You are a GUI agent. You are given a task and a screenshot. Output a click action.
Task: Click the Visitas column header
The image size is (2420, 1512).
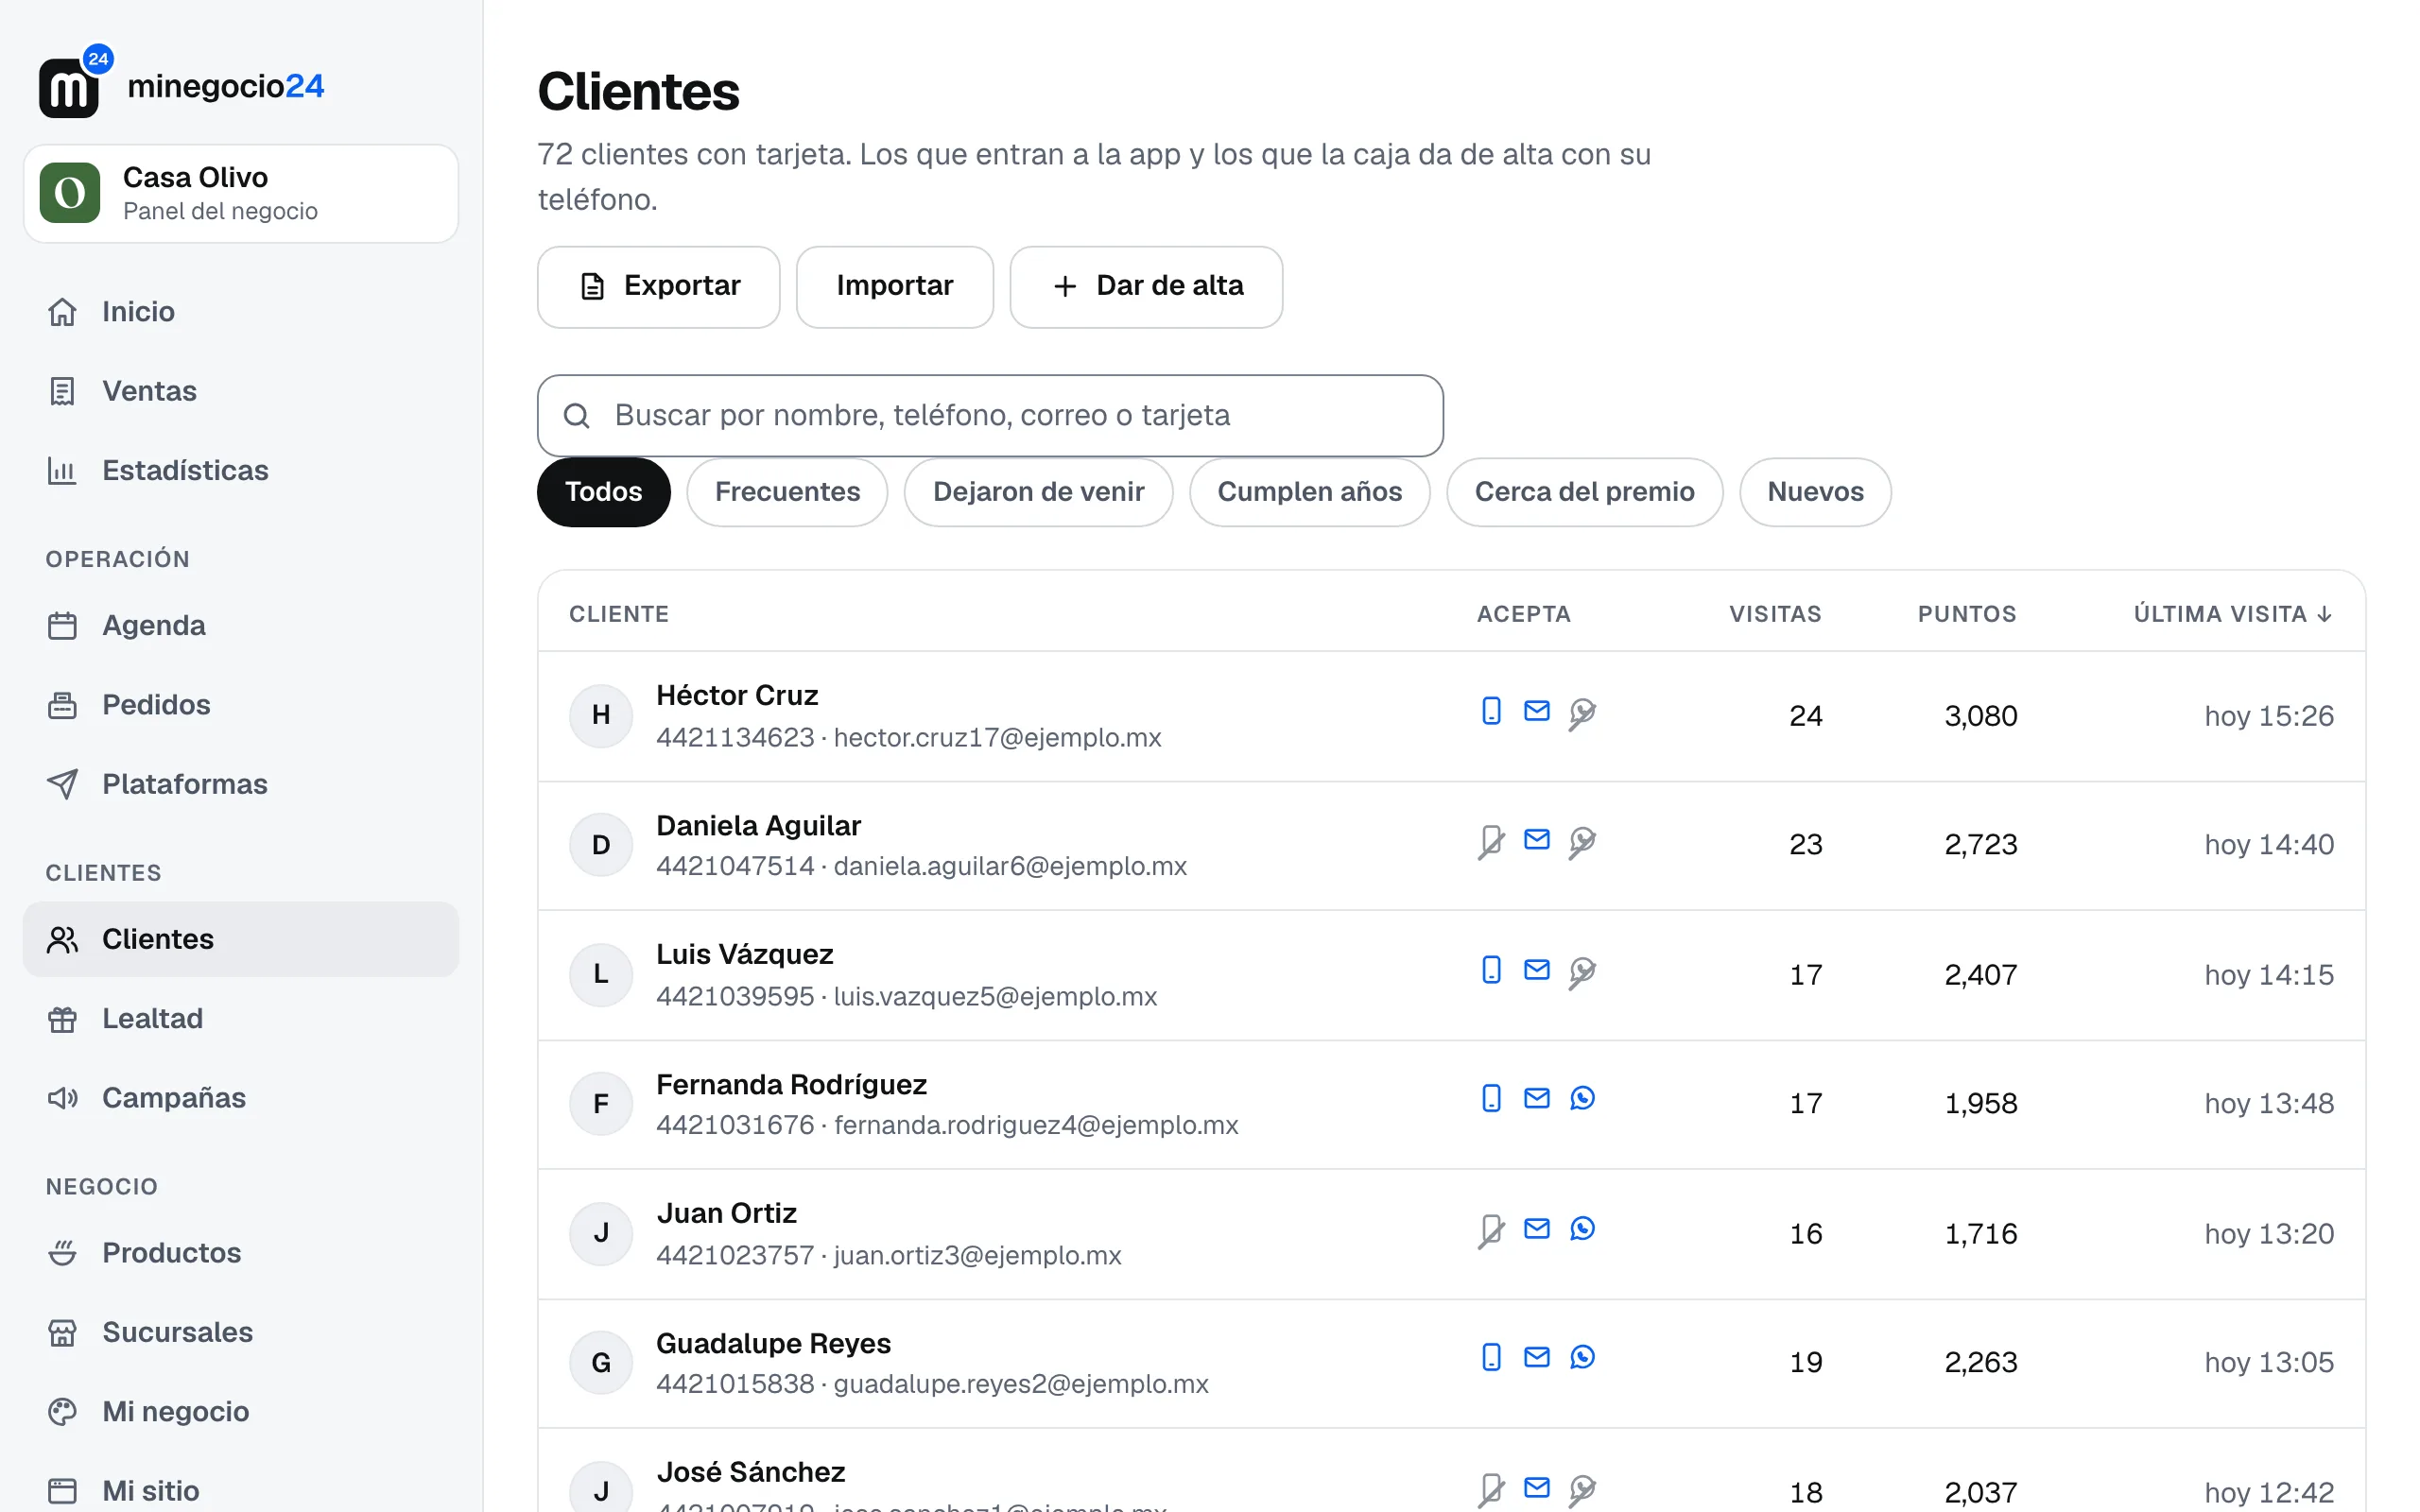pos(1775,614)
